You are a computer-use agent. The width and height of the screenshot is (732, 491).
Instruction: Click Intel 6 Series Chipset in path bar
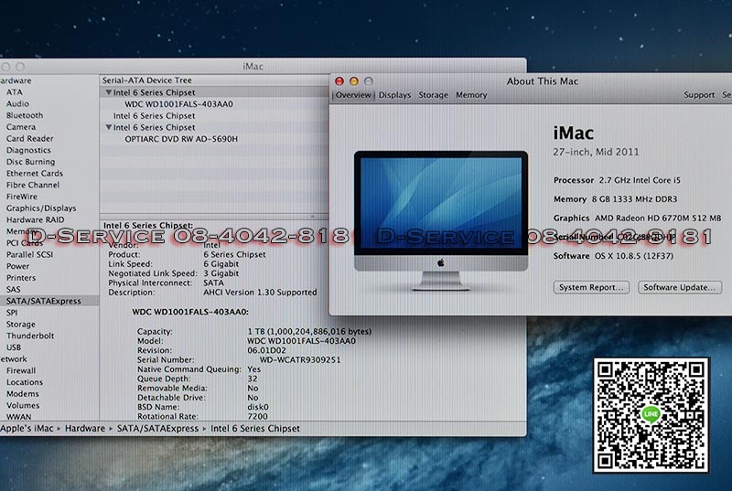tap(255, 428)
